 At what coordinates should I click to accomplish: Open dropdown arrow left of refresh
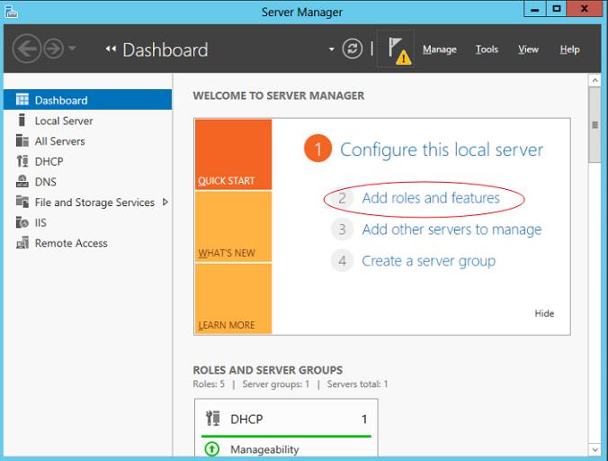point(331,50)
